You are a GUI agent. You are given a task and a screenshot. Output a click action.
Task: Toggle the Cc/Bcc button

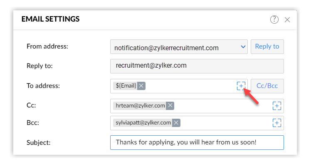pyautogui.click(x=267, y=86)
